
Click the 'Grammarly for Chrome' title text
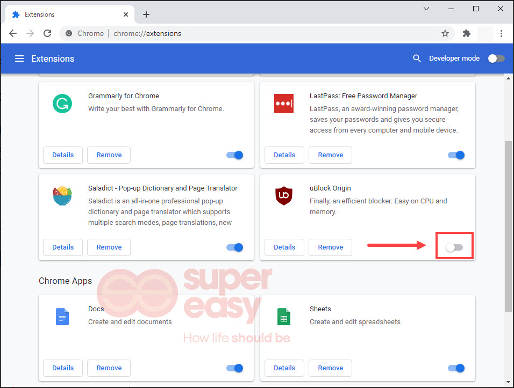124,96
